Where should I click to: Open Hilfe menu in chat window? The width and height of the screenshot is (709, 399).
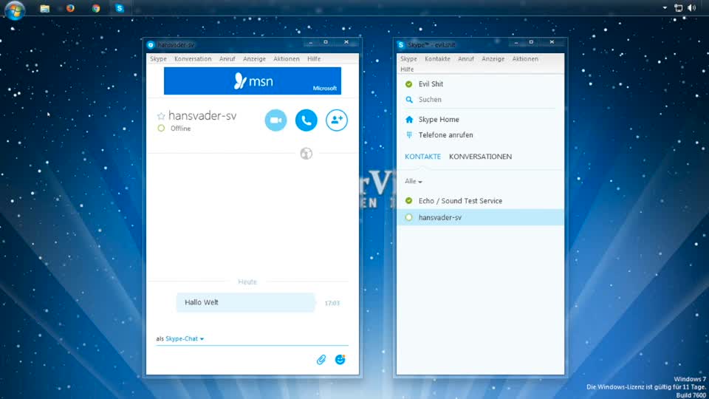click(x=314, y=59)
